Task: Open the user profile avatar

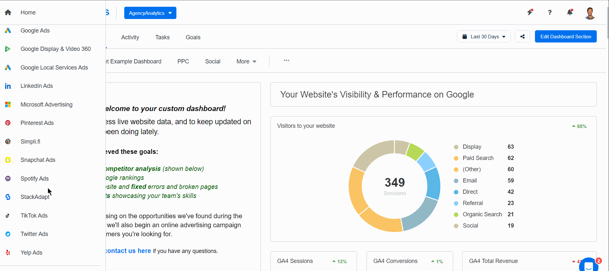Action: [x=590, y=13]
